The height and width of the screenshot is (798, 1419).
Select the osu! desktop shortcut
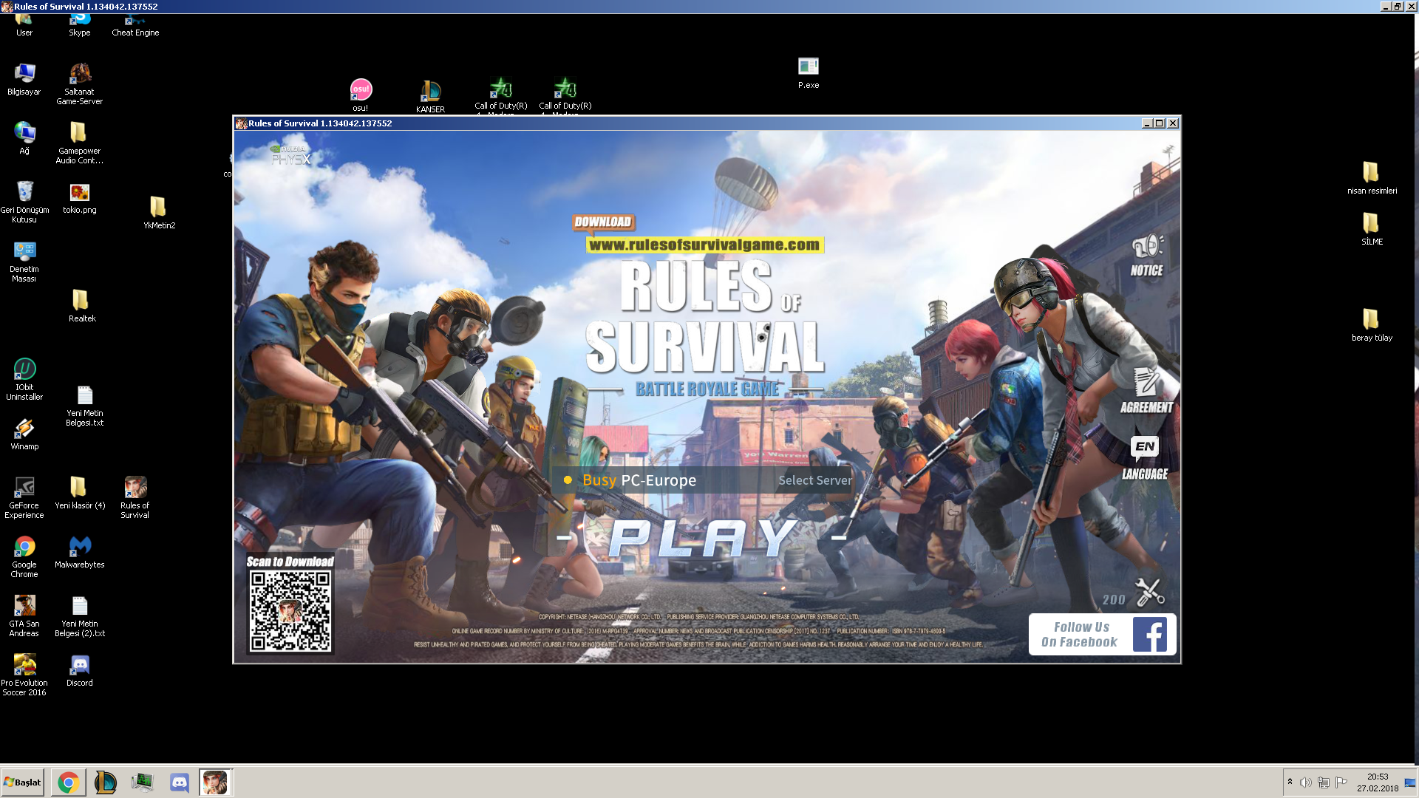361,95
